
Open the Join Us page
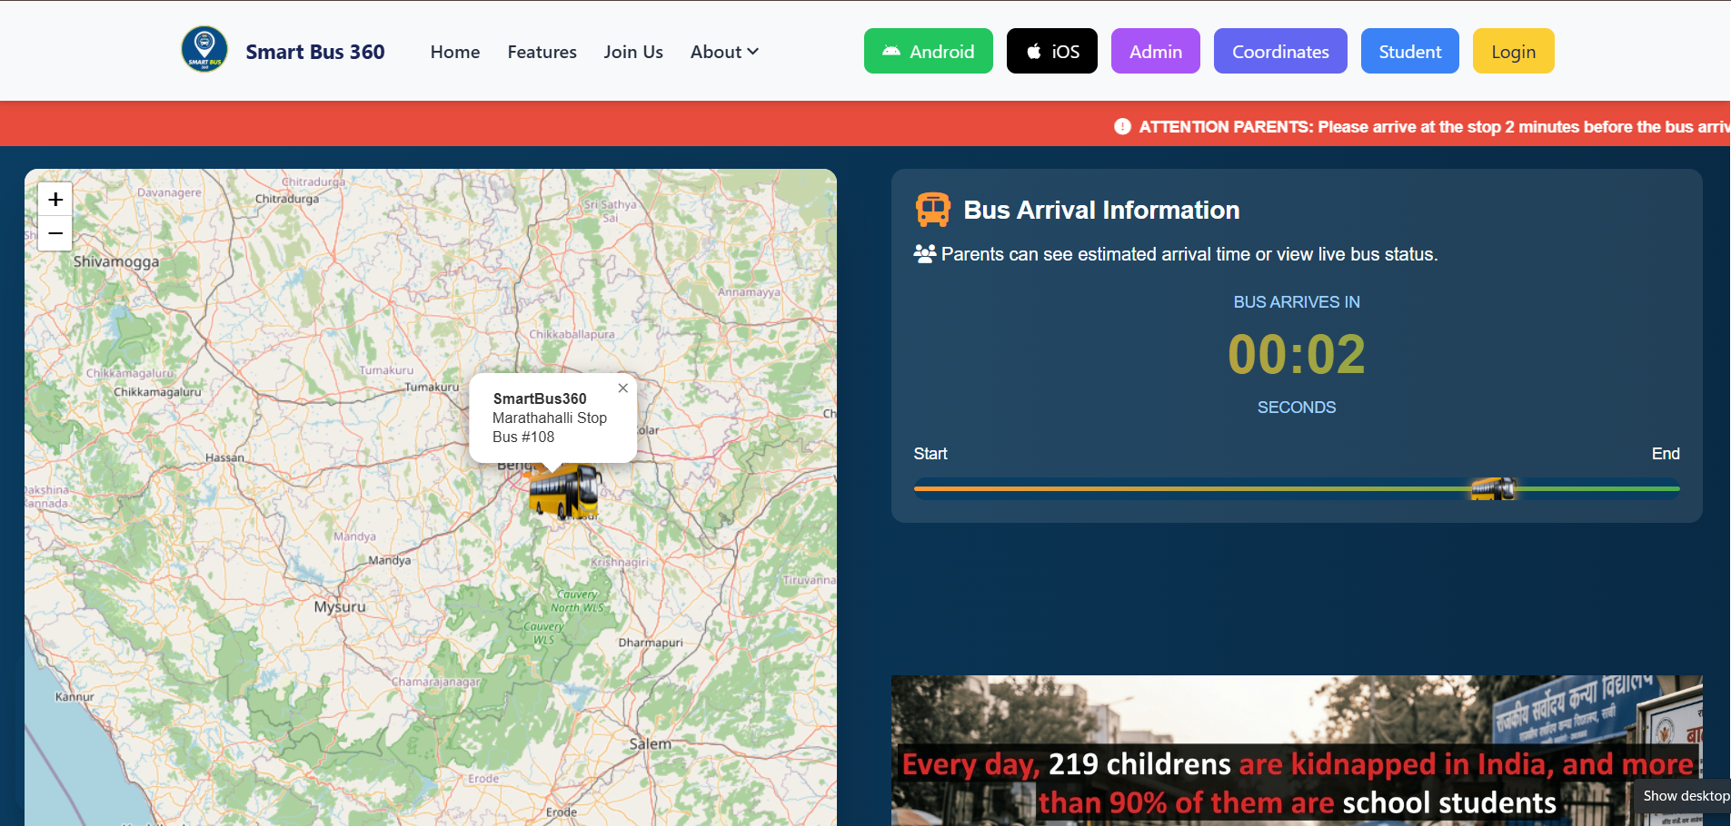tap(633, 52)
